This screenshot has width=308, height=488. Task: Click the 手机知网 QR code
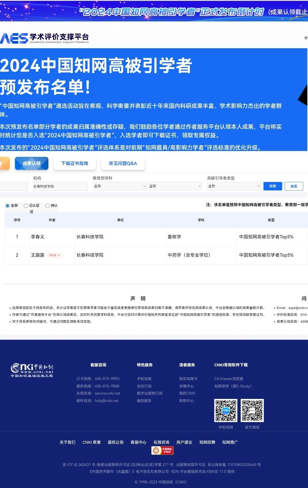pos(226,410)
